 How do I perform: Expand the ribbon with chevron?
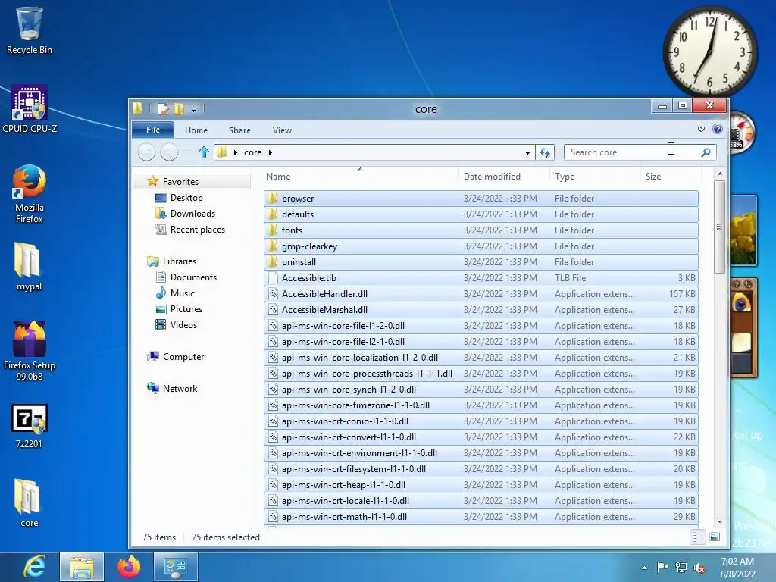pyautogui.click(x=701, y=129)
